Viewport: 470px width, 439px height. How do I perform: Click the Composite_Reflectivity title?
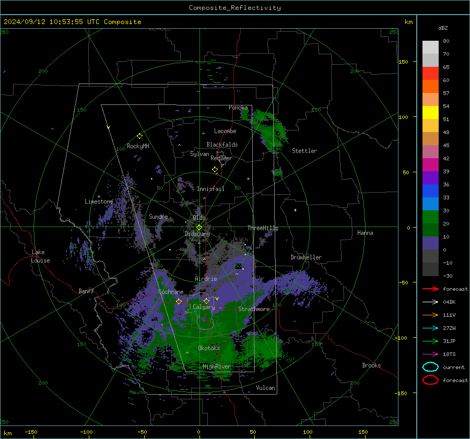235,8
